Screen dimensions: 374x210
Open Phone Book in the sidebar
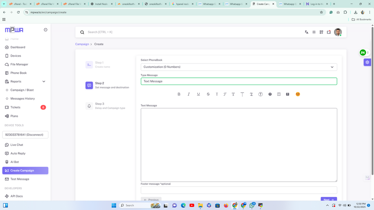pos(18,73)
